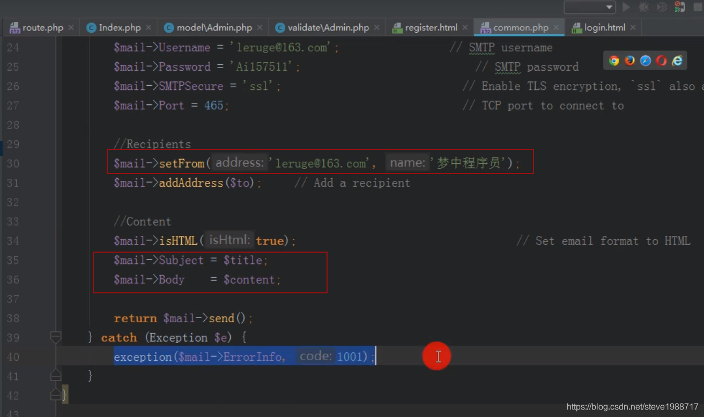Click the '// TCP port to connect to' comment

point(543,105)
